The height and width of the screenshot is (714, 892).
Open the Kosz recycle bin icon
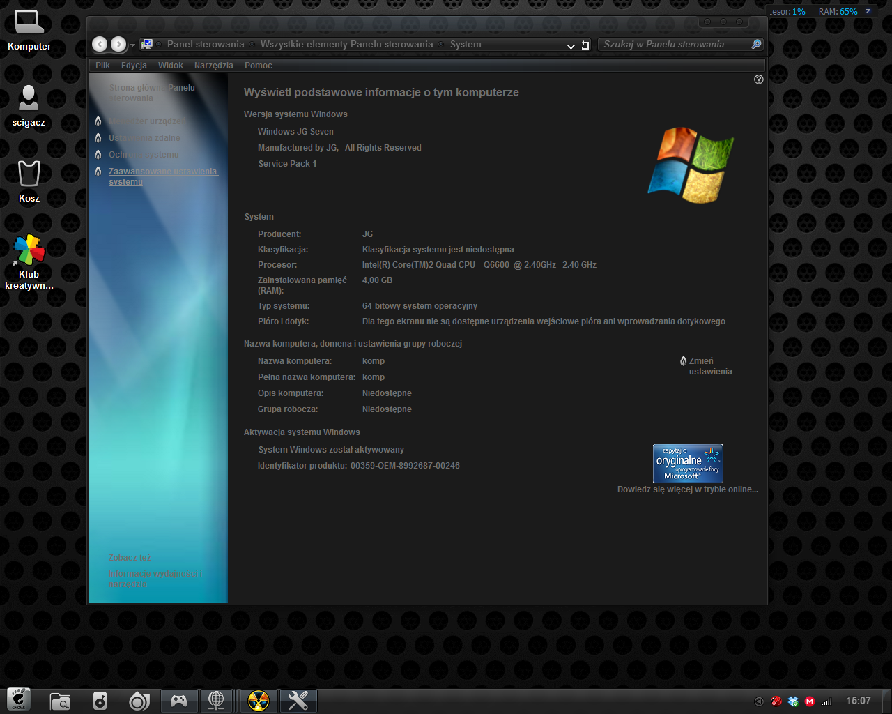point(29,182)
